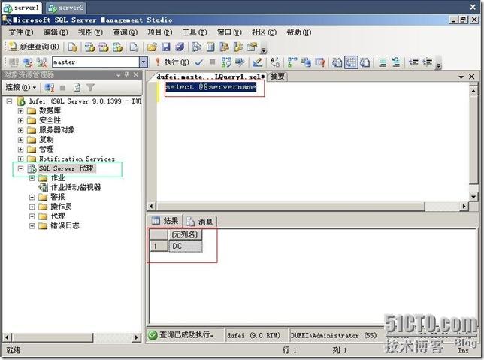
Task: Click the Save All icon
Action: pyautogui.click(x=180, y=47)
